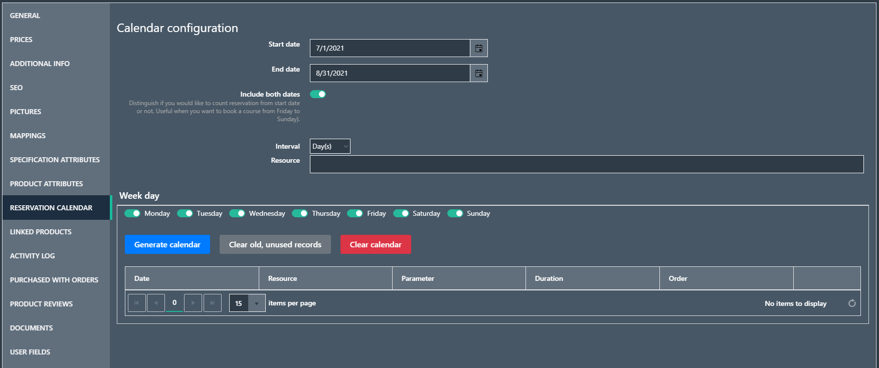The width and height of the screenshot is (879, 368).
Task: Toggle Wednesday week day switch
Action: point(237,213)
